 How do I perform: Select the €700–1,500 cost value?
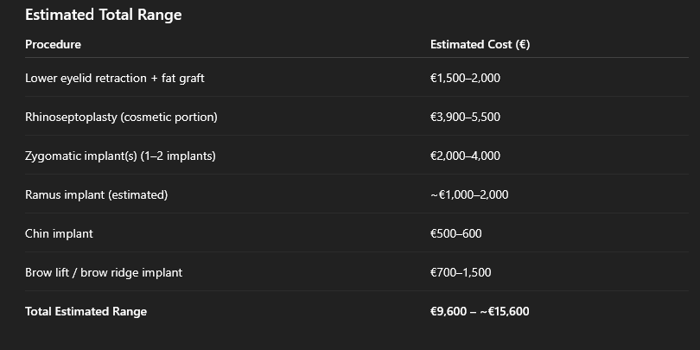point(461,272)
